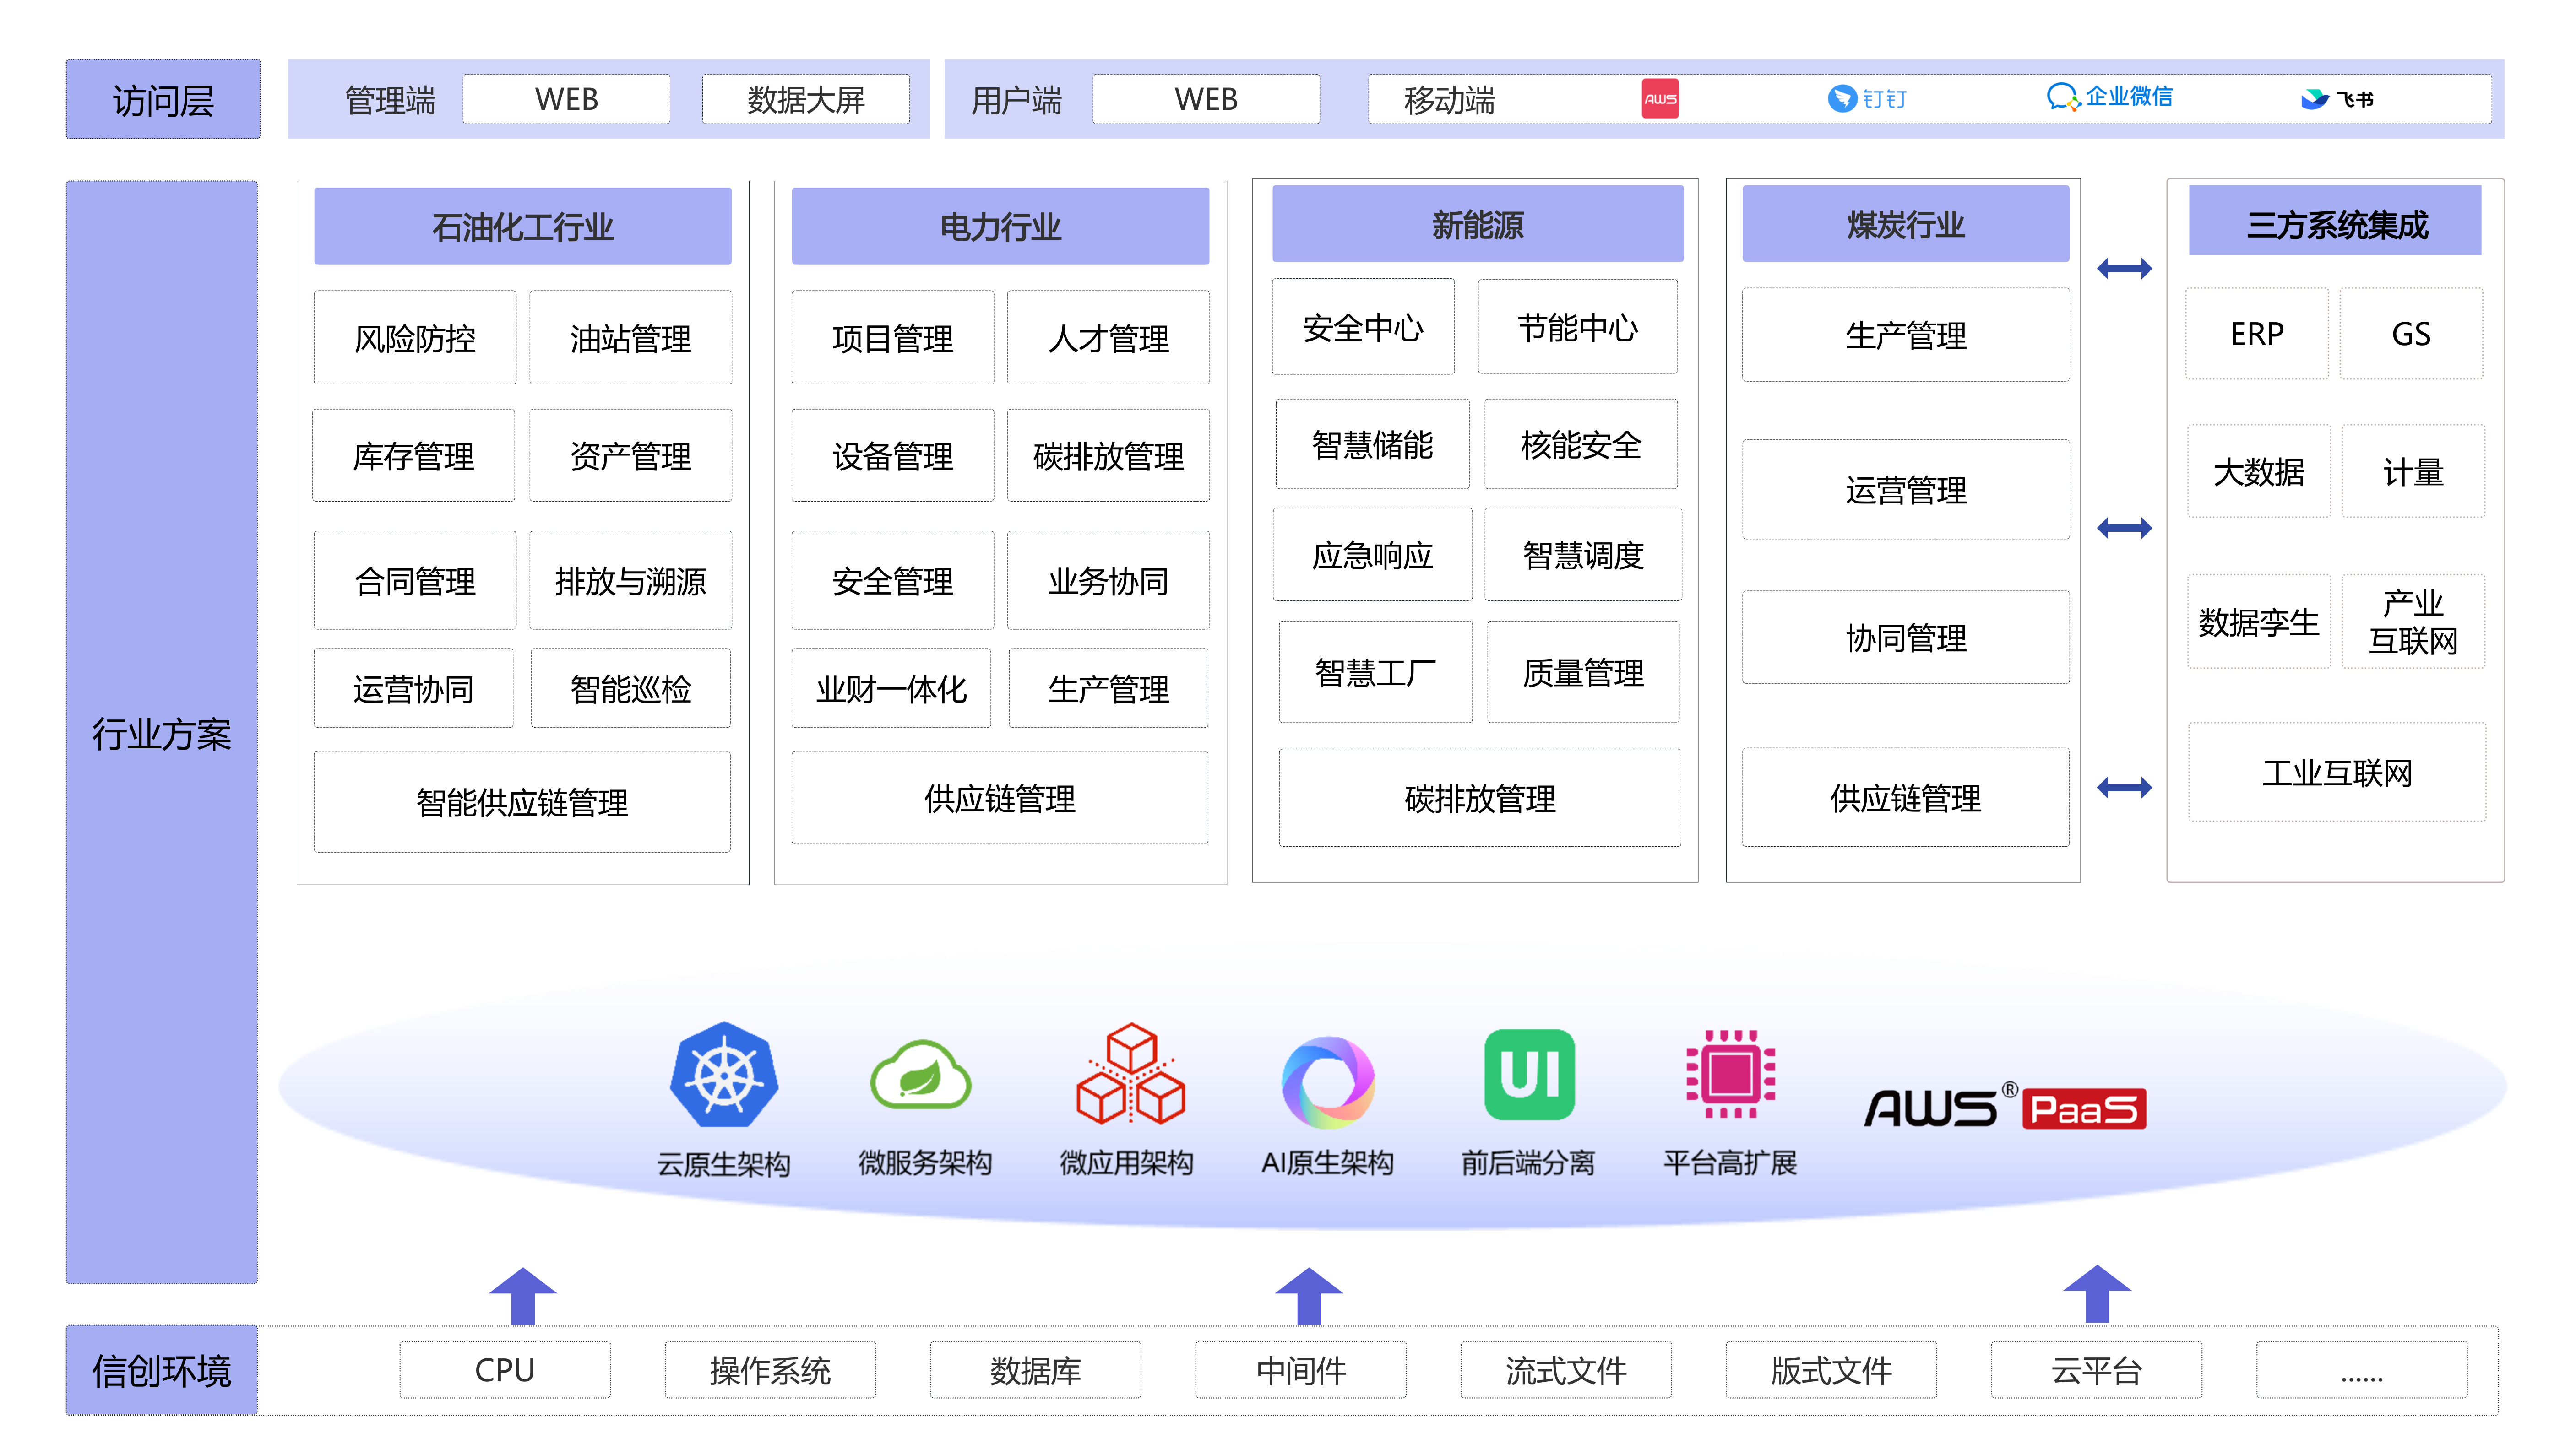2576x1438 pixels.
Task: Click the red cubes 微应用架构 icon
Action: (1130, 1074)
